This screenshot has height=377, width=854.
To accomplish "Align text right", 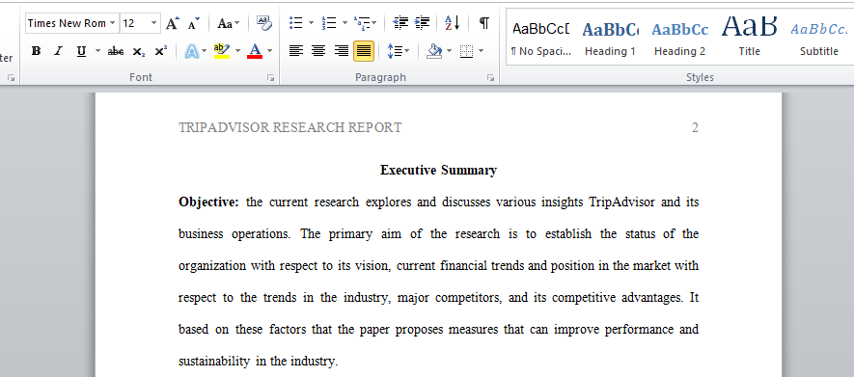I will point(341,51).
